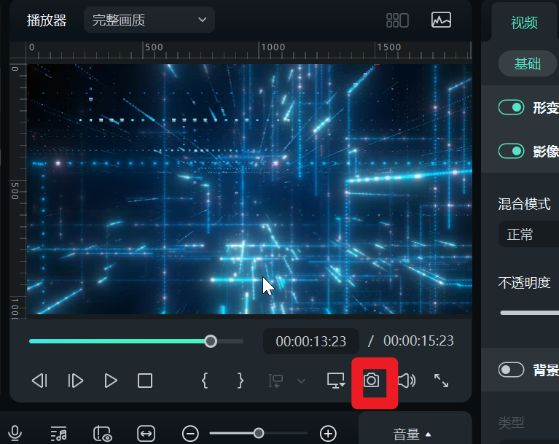Enable the 背景 switch
Screen dimensions: 559x444
click(512, 370)
